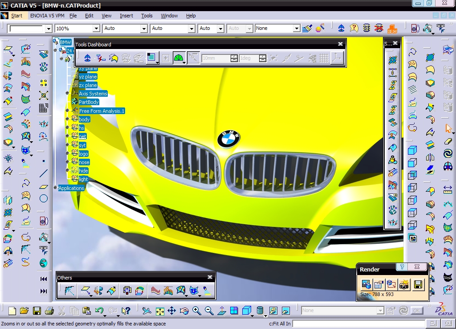The image size is (456, 329).
Task: Click the Zoom Out magnifier
Action: (x=209, y=311)
